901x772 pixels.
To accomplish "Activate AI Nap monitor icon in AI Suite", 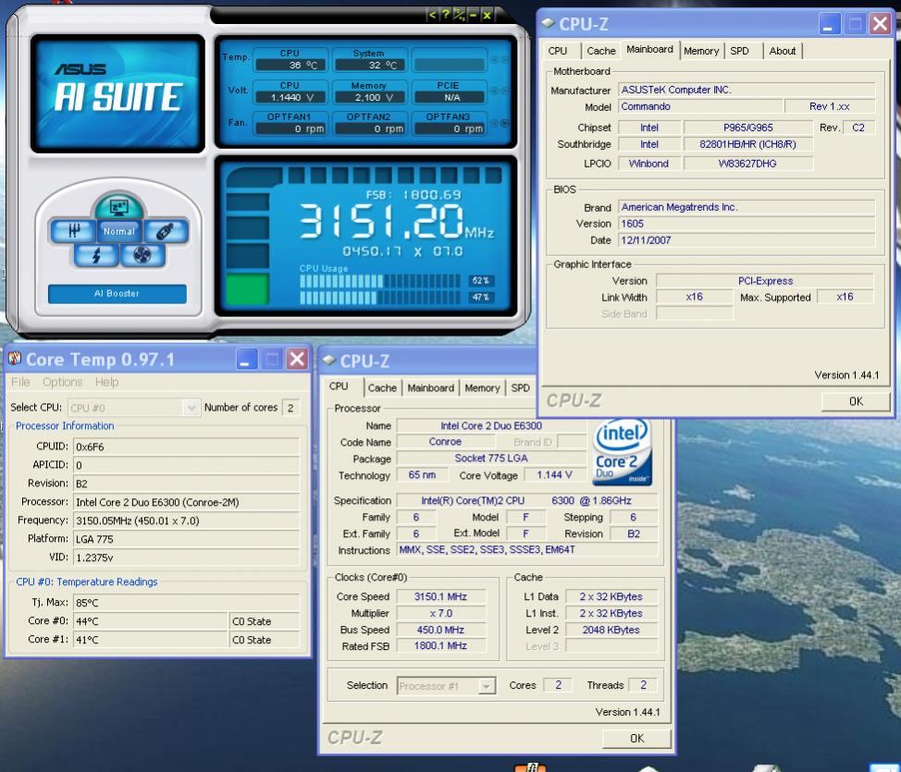I will tap(119, 207).
